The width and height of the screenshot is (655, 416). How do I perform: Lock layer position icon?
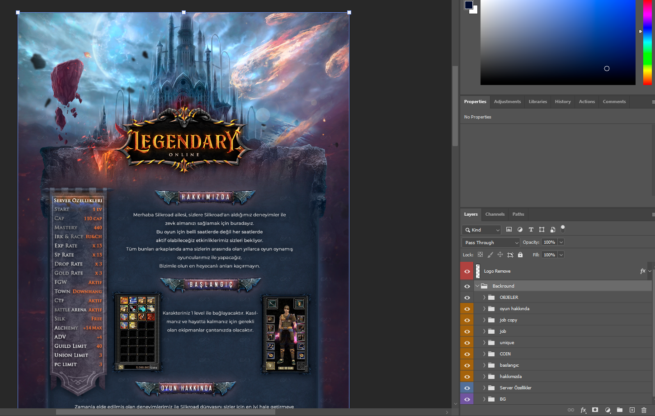[x=500, y=255]
